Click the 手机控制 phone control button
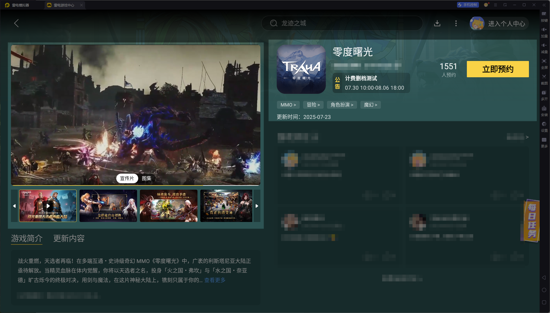Viewport: 550px width, 313px height. [x=468, y=5]
